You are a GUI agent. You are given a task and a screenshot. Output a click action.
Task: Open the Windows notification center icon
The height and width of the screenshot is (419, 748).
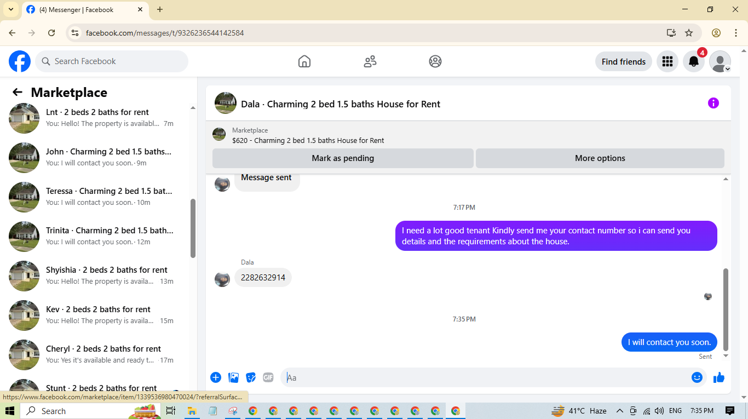click(730, 411)
